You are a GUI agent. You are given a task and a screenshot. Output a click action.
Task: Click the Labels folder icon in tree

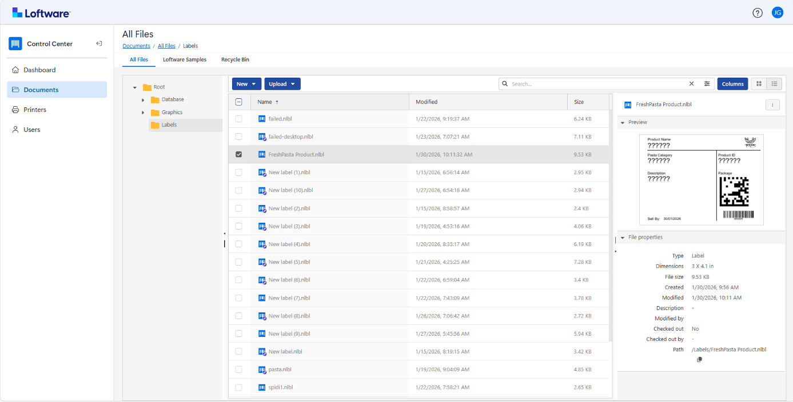(x=155, y=125)
